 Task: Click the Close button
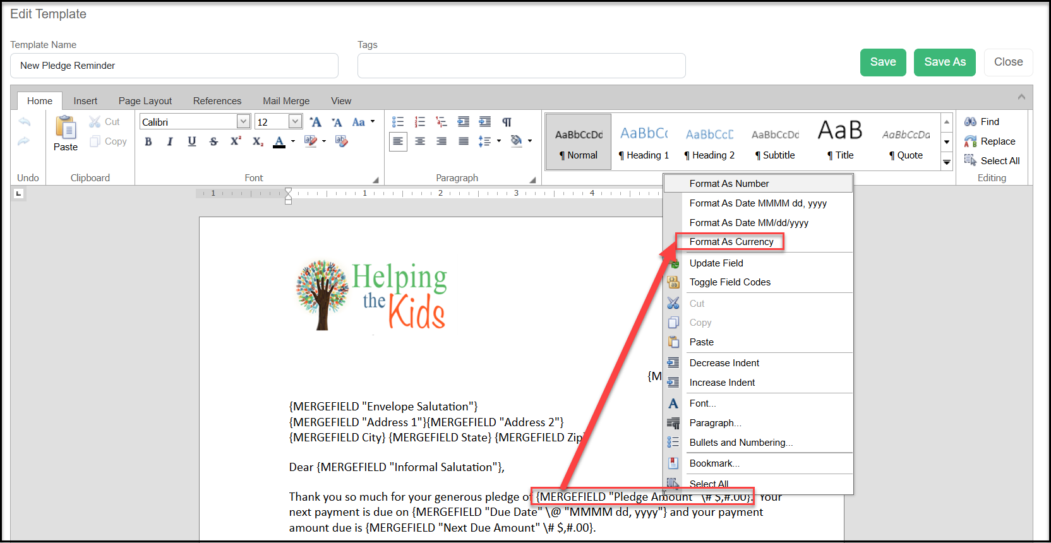point(1008,62)
